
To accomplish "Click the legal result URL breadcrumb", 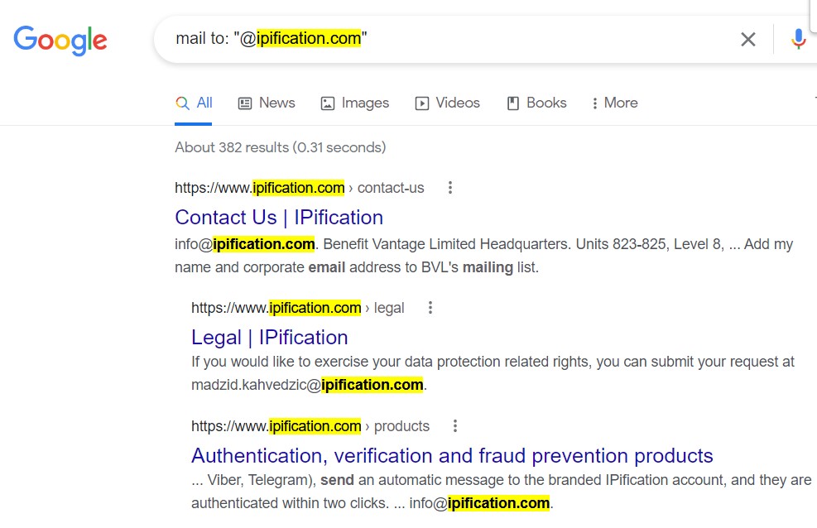I will [297, 308].
